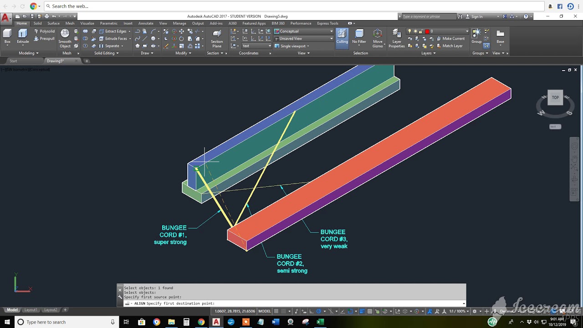Click Sign In in title bar
This screenshot has width=583, height=328.
point(477,16)
